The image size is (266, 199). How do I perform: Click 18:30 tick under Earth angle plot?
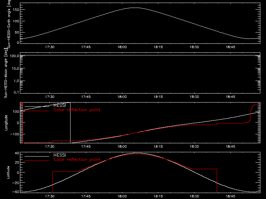194,47
